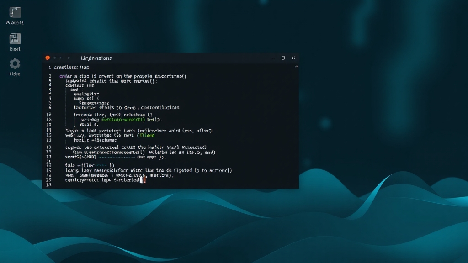Place cursor at the blinking caret on last code line
The image size is (468, 263).
pos(141,180)
